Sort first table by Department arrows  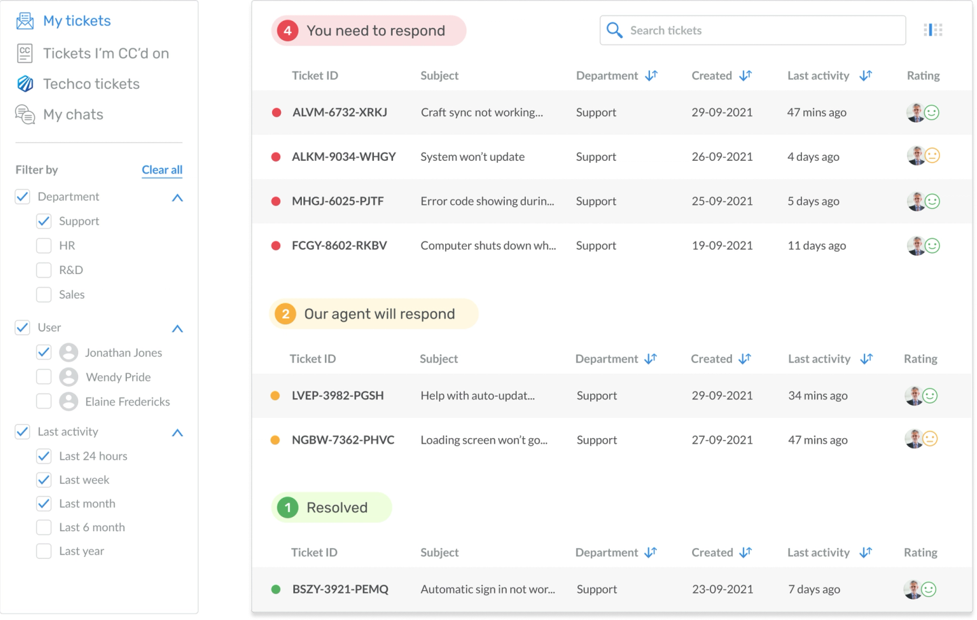(651, 75)
